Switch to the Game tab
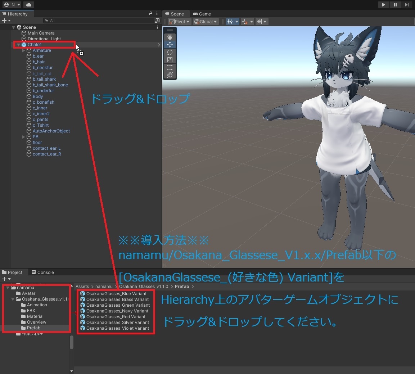 point(202,14)
